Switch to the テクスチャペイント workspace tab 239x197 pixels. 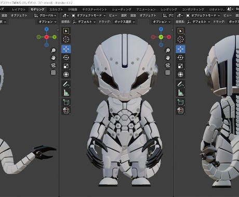point(95,9)
